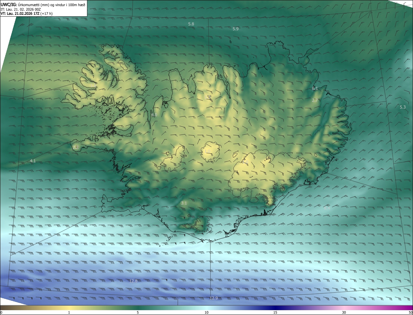This screenshot has width=413, height=315.
Task: Click the initial time line "IT: Lau. 21. 02. 2026 00Z"
Action: 21,9
